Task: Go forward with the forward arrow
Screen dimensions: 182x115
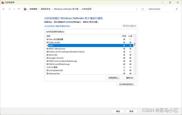Action: (9, 9)
